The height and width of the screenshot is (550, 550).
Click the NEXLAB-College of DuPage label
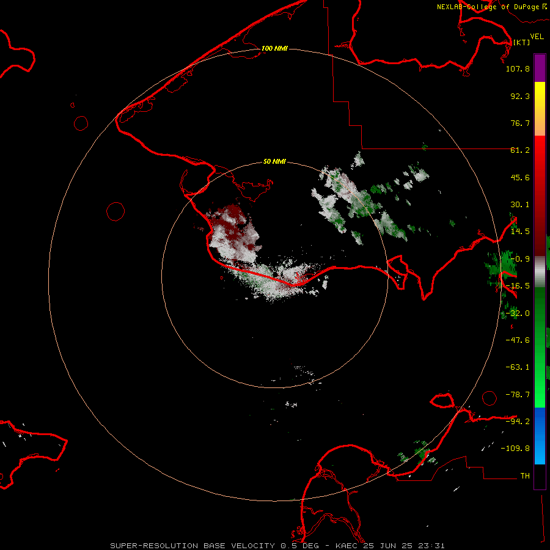tap(488, 7)
